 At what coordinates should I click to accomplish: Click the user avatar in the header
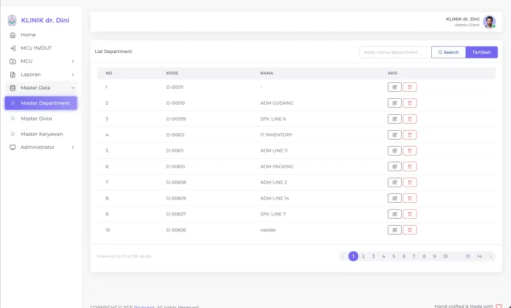(489, 22)
